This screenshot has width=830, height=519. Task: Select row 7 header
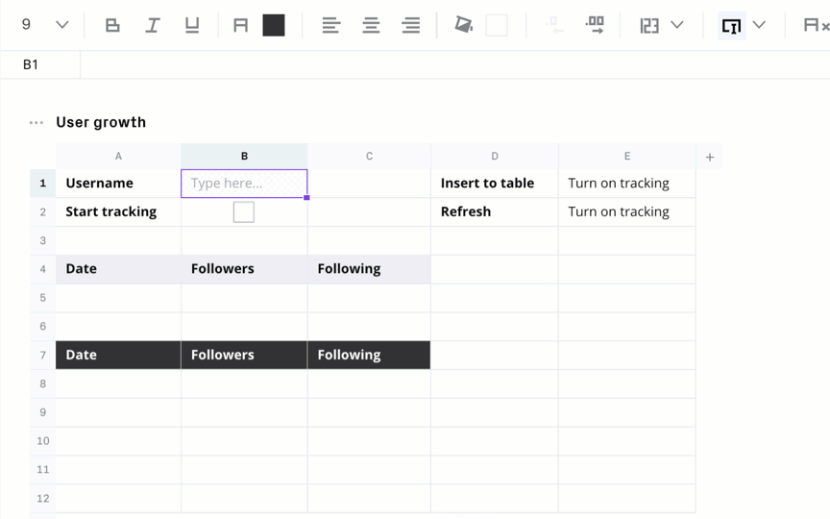click(x=43, y=355)
